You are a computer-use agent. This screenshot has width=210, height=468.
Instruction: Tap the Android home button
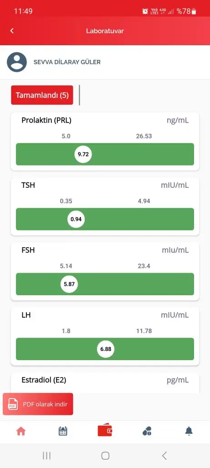(105, 456)
